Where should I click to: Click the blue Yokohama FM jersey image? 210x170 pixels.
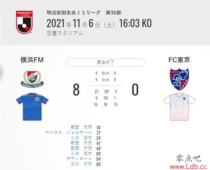tap(32, 107)
